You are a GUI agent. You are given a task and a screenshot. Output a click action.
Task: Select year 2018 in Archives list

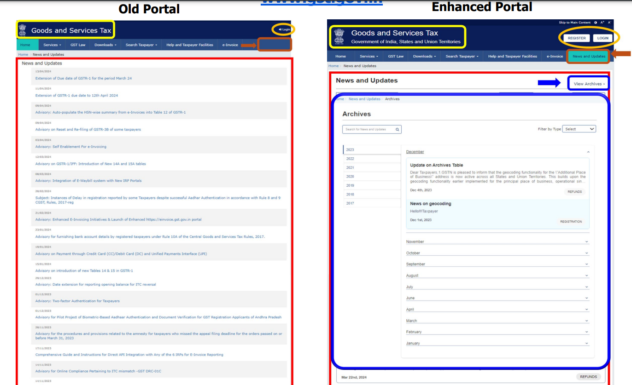pos(372,194)
